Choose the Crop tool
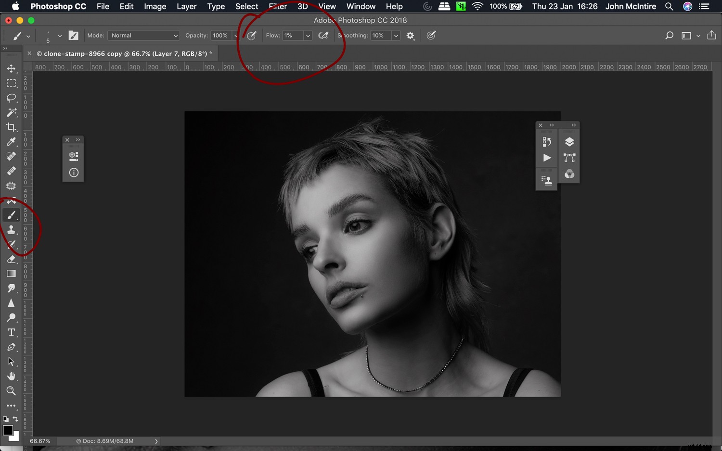The width and height of the screenshot is (722, 451). click(x=12, y=127)
